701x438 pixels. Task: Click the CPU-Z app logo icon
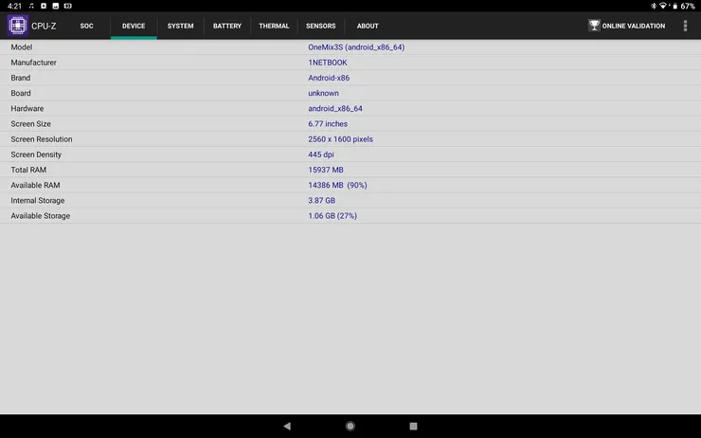click(17, 26)
